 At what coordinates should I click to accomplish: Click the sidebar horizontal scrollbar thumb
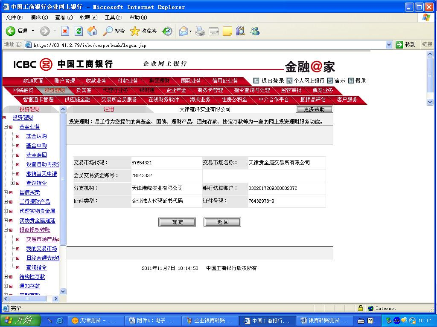pos(28,298)
